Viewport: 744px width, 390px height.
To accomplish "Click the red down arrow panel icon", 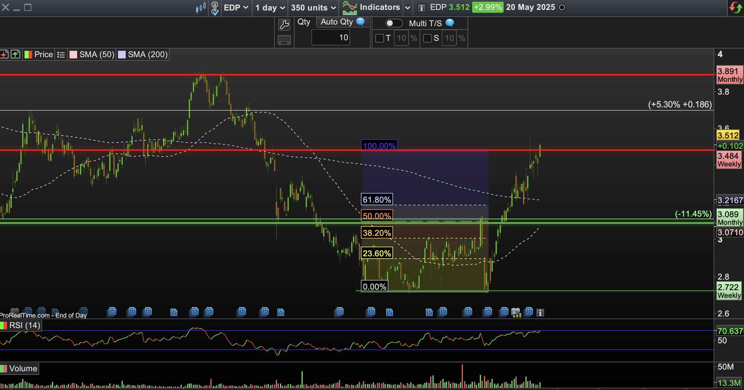I will pyautogui.click(x=4, y=54).
